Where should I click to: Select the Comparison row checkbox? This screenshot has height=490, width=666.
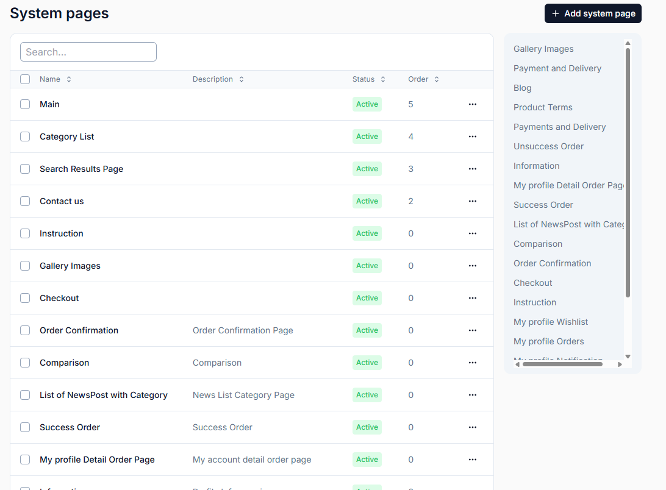(x=25, y=362)
